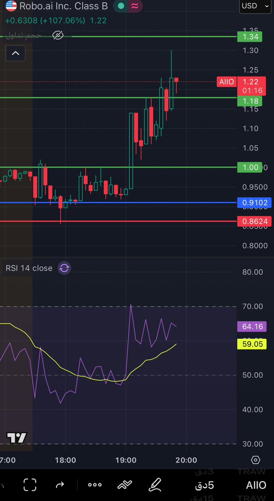This screenshot has height=501, width=274.
Task: Open the Robo.ai Inc. Class B symbol title
Action: (64, 6)
